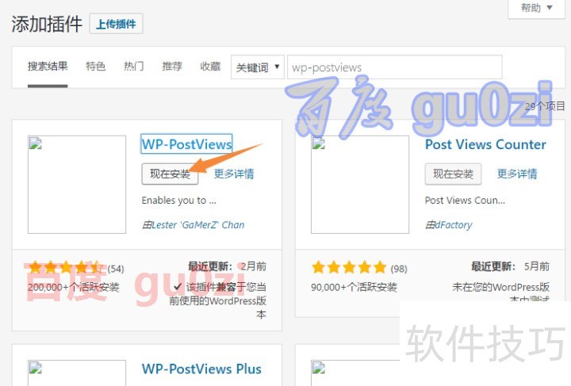Open the Post Views Counter title link

pyautogui.click(x=485, y=144)
